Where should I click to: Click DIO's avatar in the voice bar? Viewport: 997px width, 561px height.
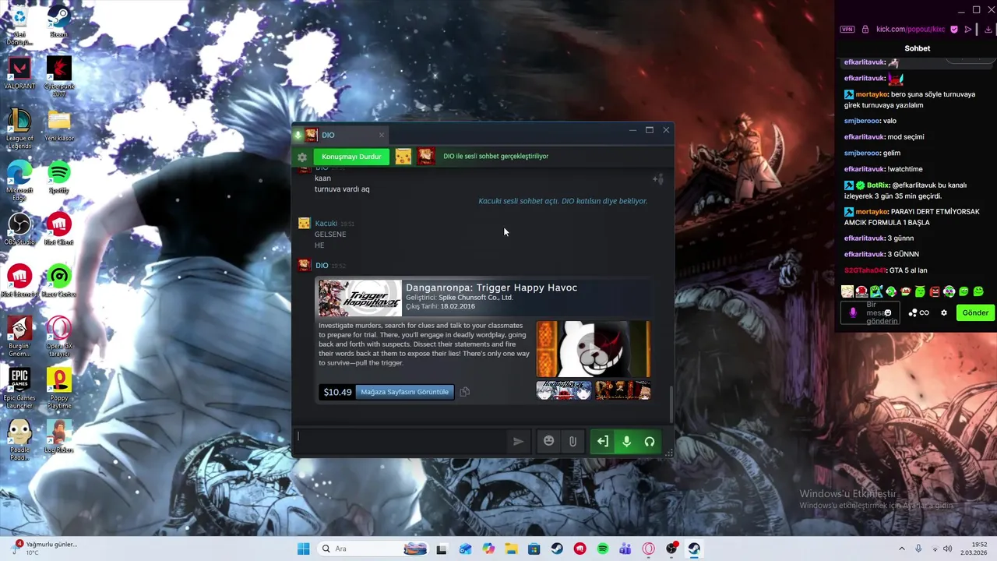pyautogui.click(x=425, y=157)
